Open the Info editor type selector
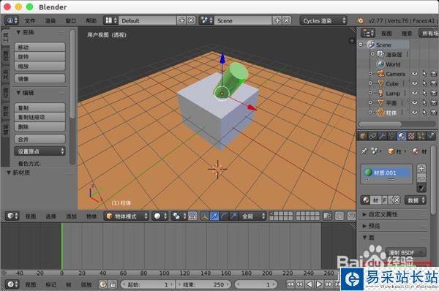 click(12, 20)
